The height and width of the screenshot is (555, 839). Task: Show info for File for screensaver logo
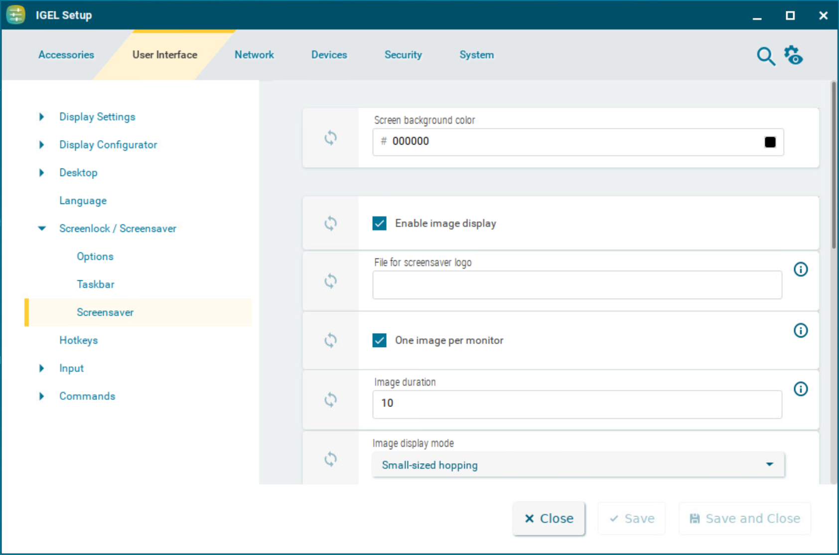click(801, 270)
